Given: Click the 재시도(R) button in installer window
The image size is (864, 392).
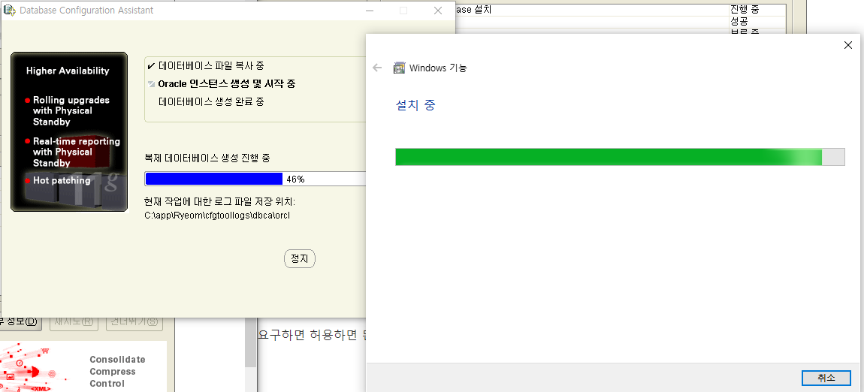Looking at the screenshot, I should point(74,322).
